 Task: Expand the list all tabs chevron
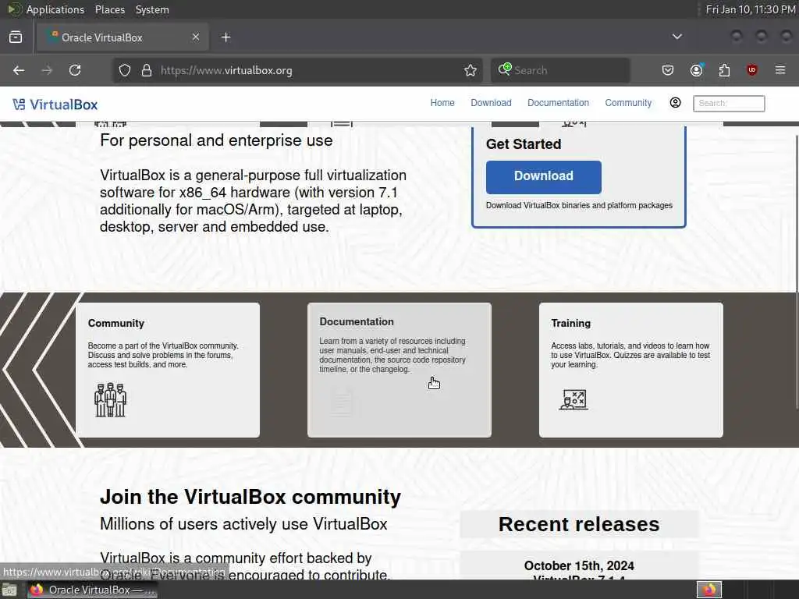(677, 37)
